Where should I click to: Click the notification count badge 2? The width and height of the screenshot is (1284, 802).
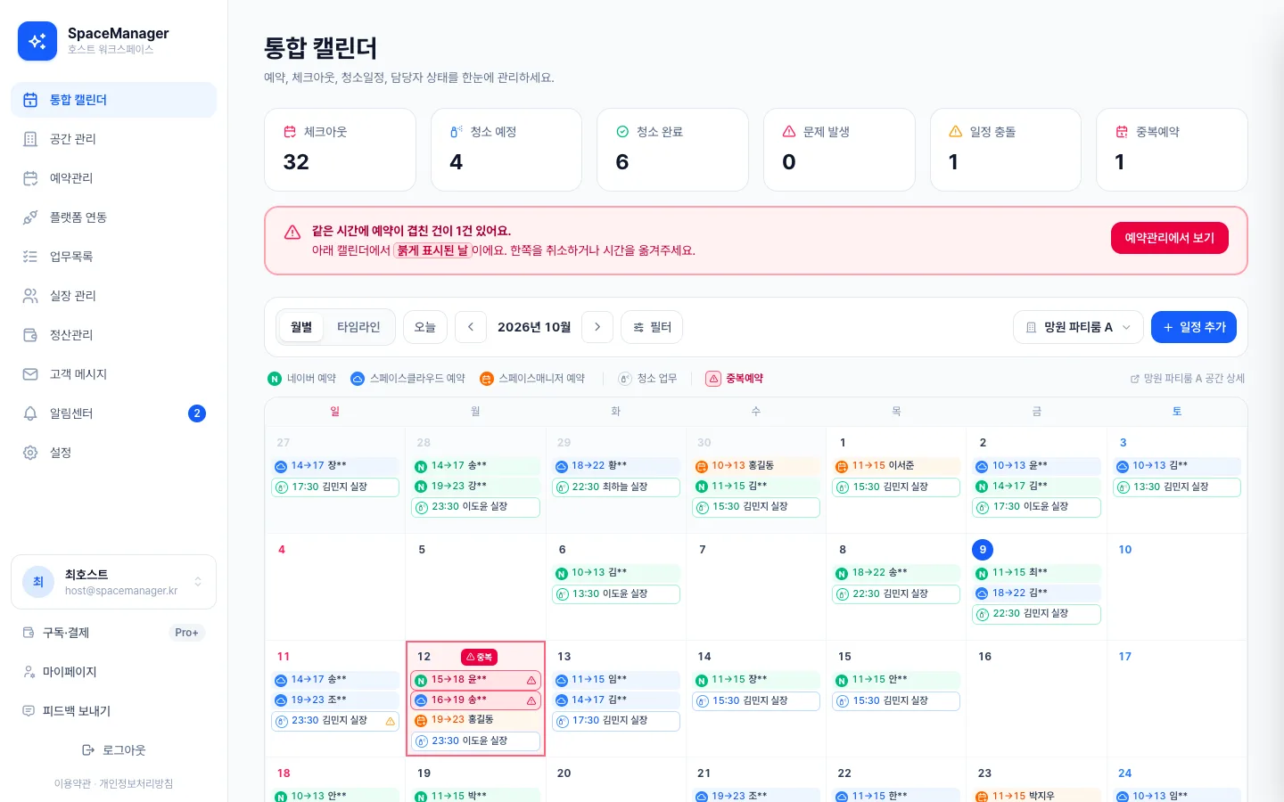197,413
